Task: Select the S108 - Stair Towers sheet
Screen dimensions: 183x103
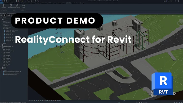Action: [7, 64]
